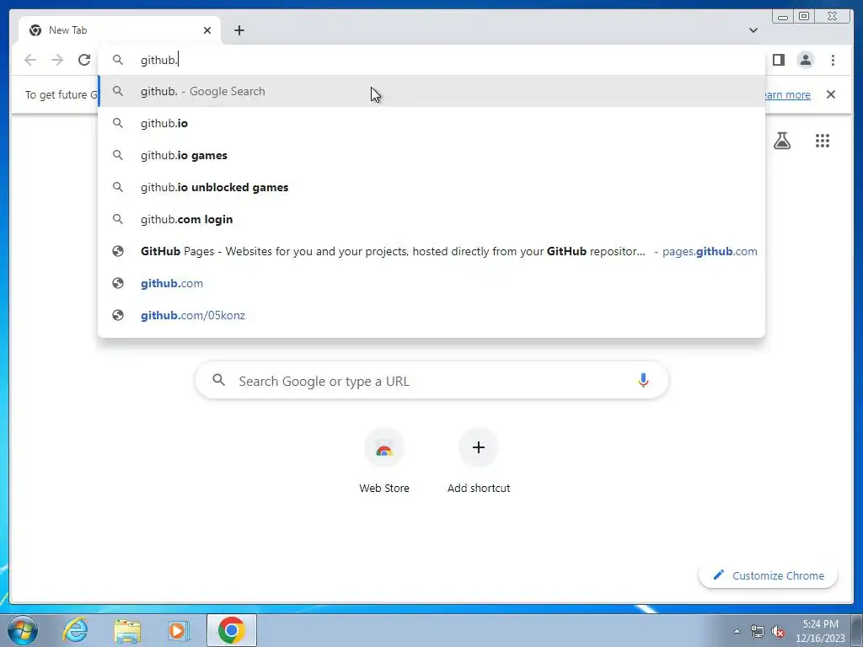Click the Chrome taskbar icon
This screenshot has width=863, height=647.
pyautogui.click(x=232, y=630)
